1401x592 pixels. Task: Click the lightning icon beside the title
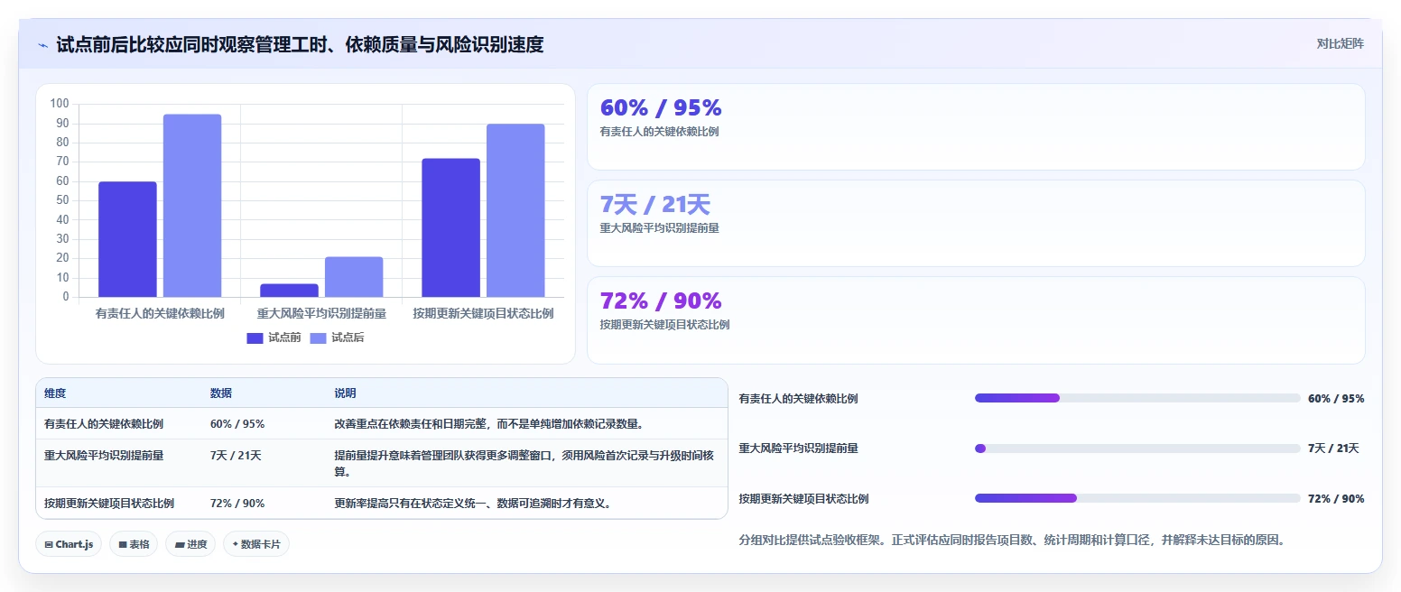point(42,45)
